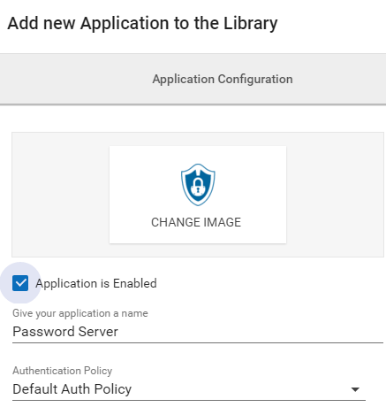
Task: Uncheck the Application is Enabled checkbox
Action: (20, 283)
